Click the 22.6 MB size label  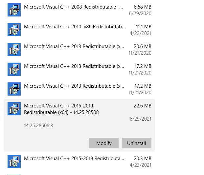pos(143,106)
